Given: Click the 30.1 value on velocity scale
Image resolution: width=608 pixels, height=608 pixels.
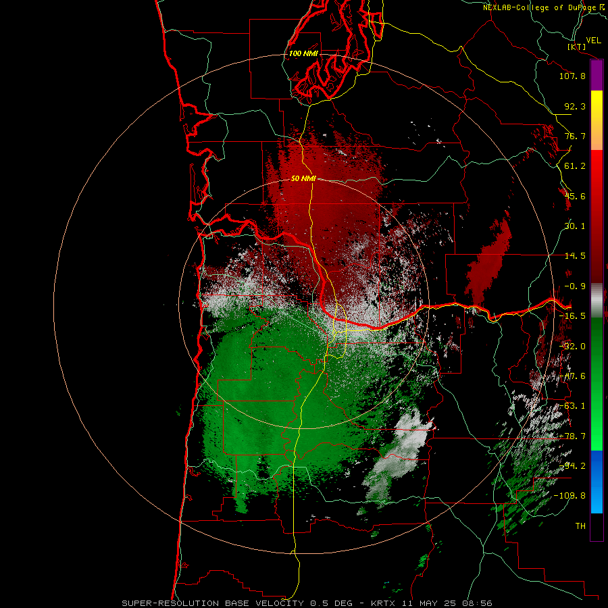Looking at the screenshot, I should 575,226.
